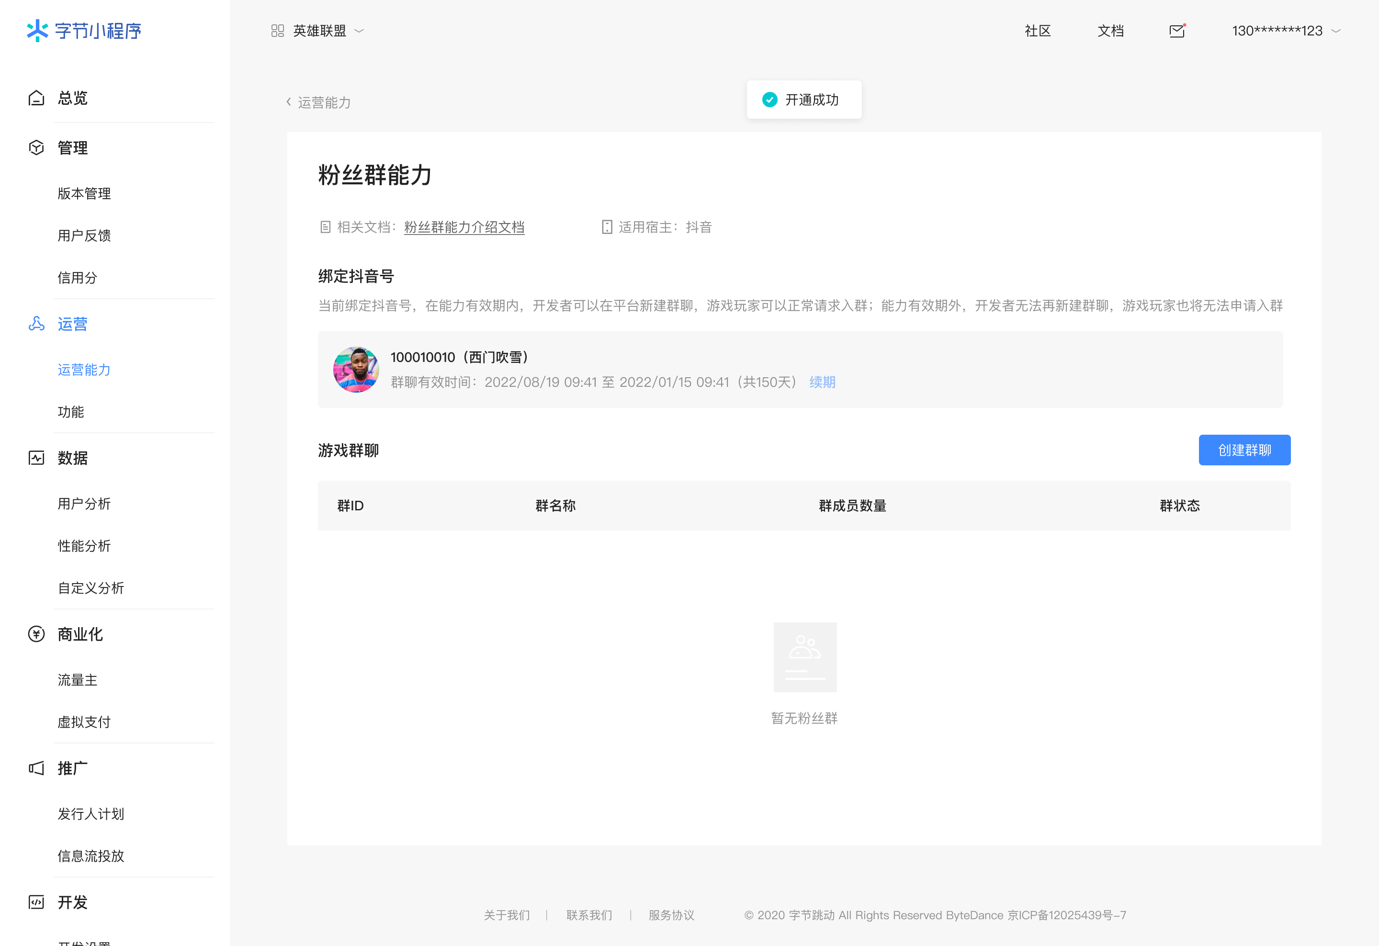This screenshot has height=946, width=1379.
Task: Click the 西门吹雪 account avatar
Action: (x=356, y=370)
